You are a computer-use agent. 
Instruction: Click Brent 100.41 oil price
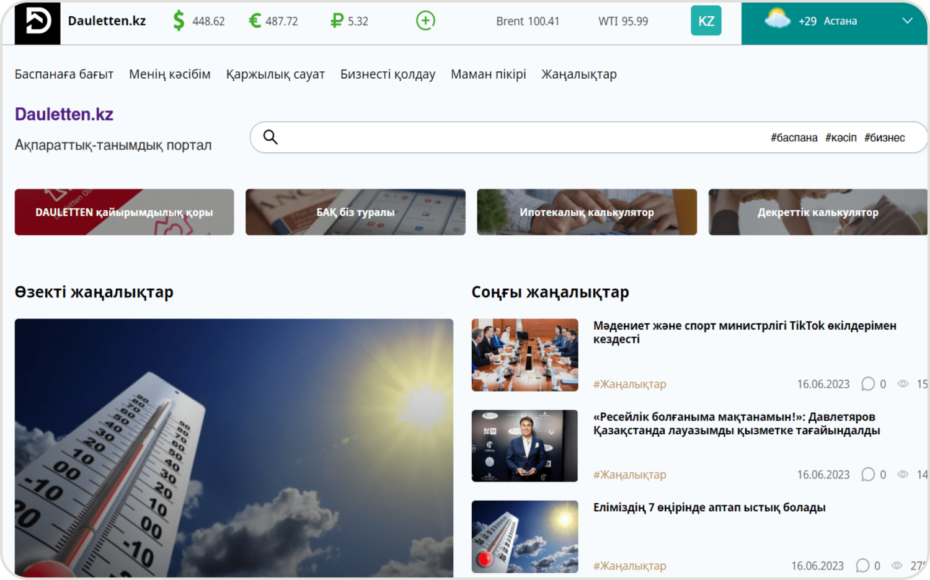[528, 21]
